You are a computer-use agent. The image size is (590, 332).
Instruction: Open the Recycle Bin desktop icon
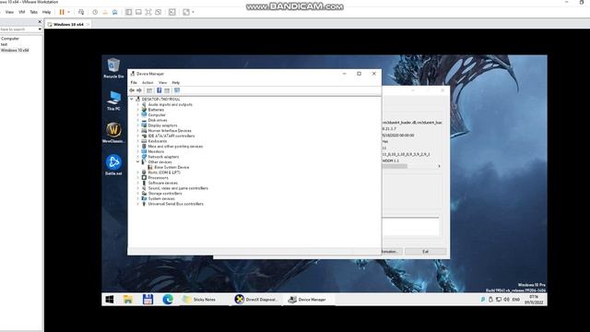pos(113,68)
